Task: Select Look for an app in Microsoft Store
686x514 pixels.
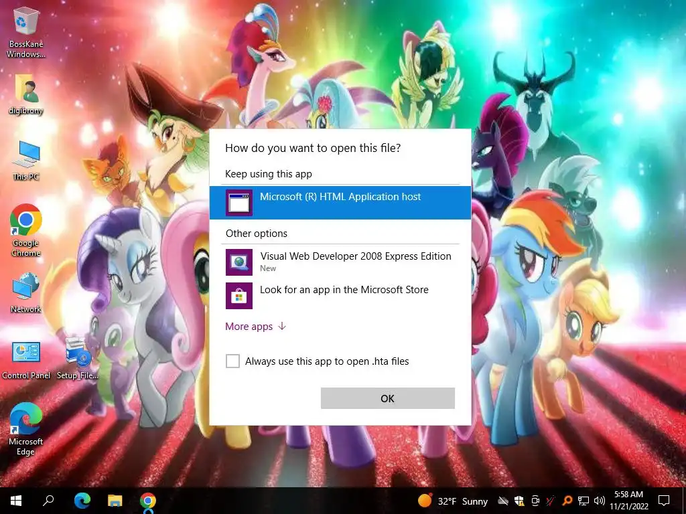Action: [x=340, y=295]
